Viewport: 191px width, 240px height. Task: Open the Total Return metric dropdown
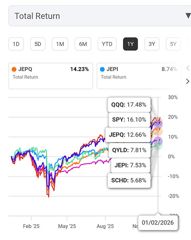(100, 16)
